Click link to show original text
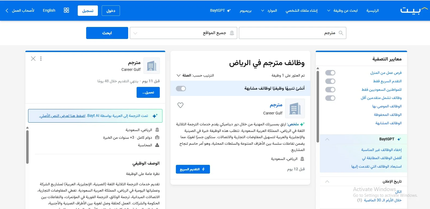 coord(62,116)
